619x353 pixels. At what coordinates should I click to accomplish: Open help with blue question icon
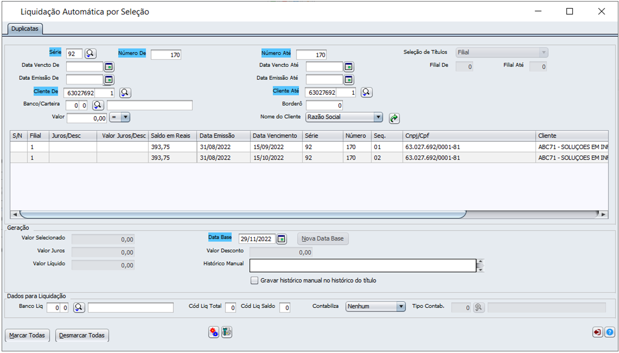609,332
